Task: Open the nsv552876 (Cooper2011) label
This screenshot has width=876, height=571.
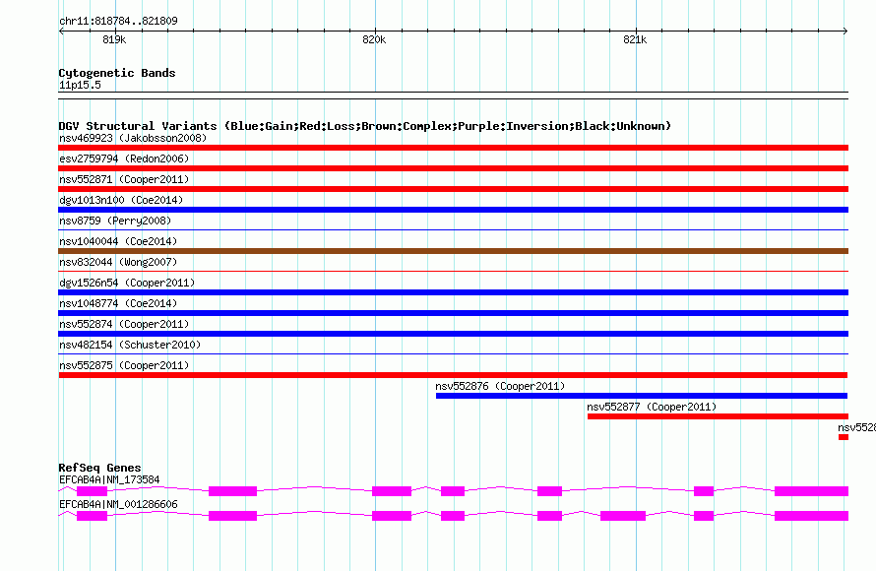Action: pyautogui.click(x=500, y=386)
